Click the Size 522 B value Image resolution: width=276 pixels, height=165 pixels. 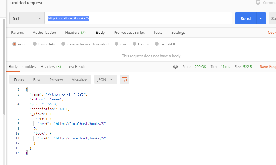point(247,67)
